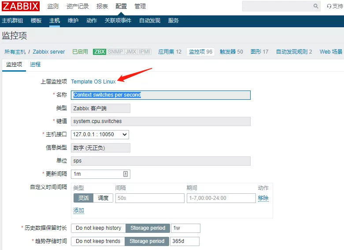Select the 灵活 interval type
Image resolution: width=344 pixels, height=250 pixels.
pos(83,198)
